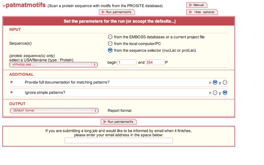Open the Manual page
This screenshot has width=264, height=165.
click(x=197, y=5)
